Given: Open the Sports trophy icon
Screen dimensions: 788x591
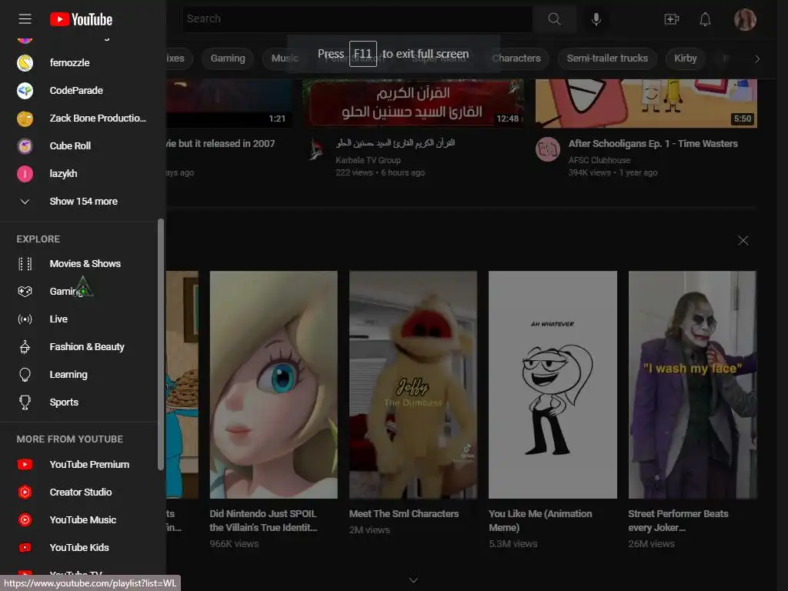Looking at the screenshot, I should pyautogui.click(x=25, y=402).
